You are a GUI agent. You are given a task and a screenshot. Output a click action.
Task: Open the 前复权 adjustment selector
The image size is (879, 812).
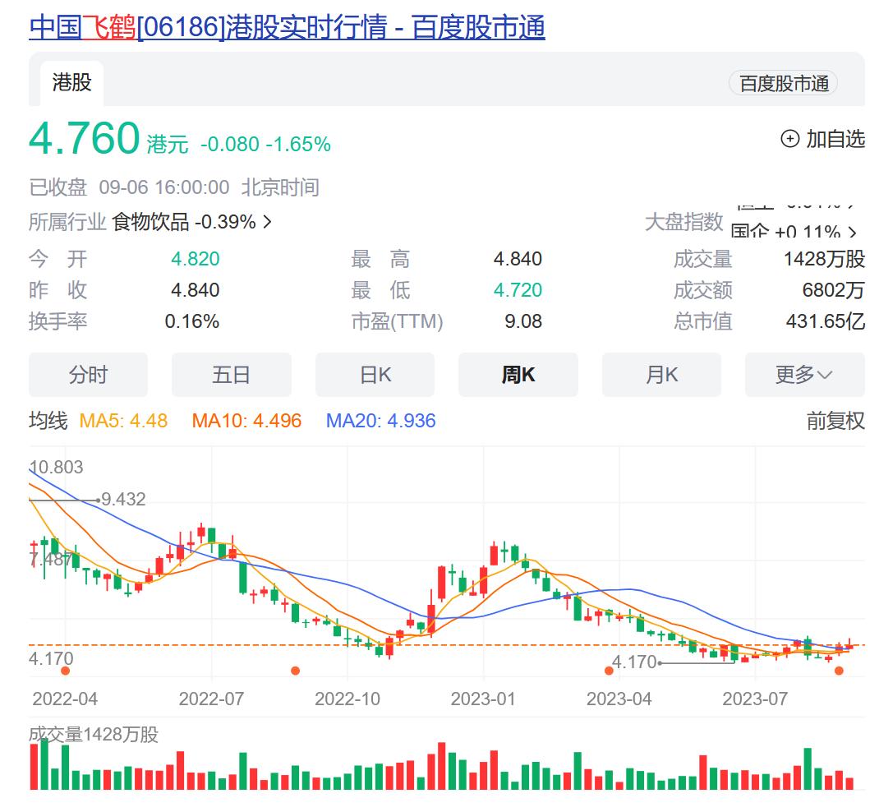pos(835,422)
